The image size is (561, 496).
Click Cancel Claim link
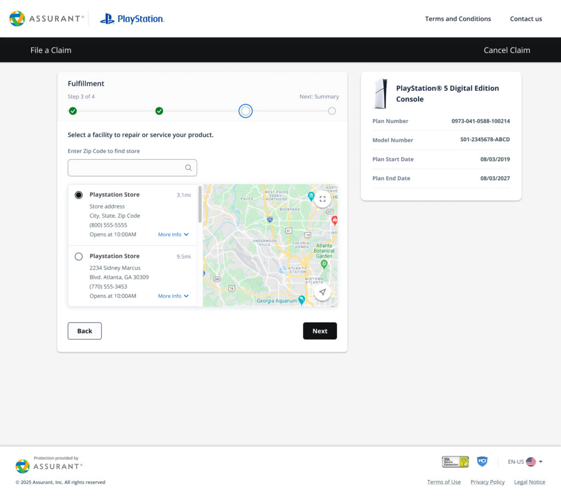(507, 50)
